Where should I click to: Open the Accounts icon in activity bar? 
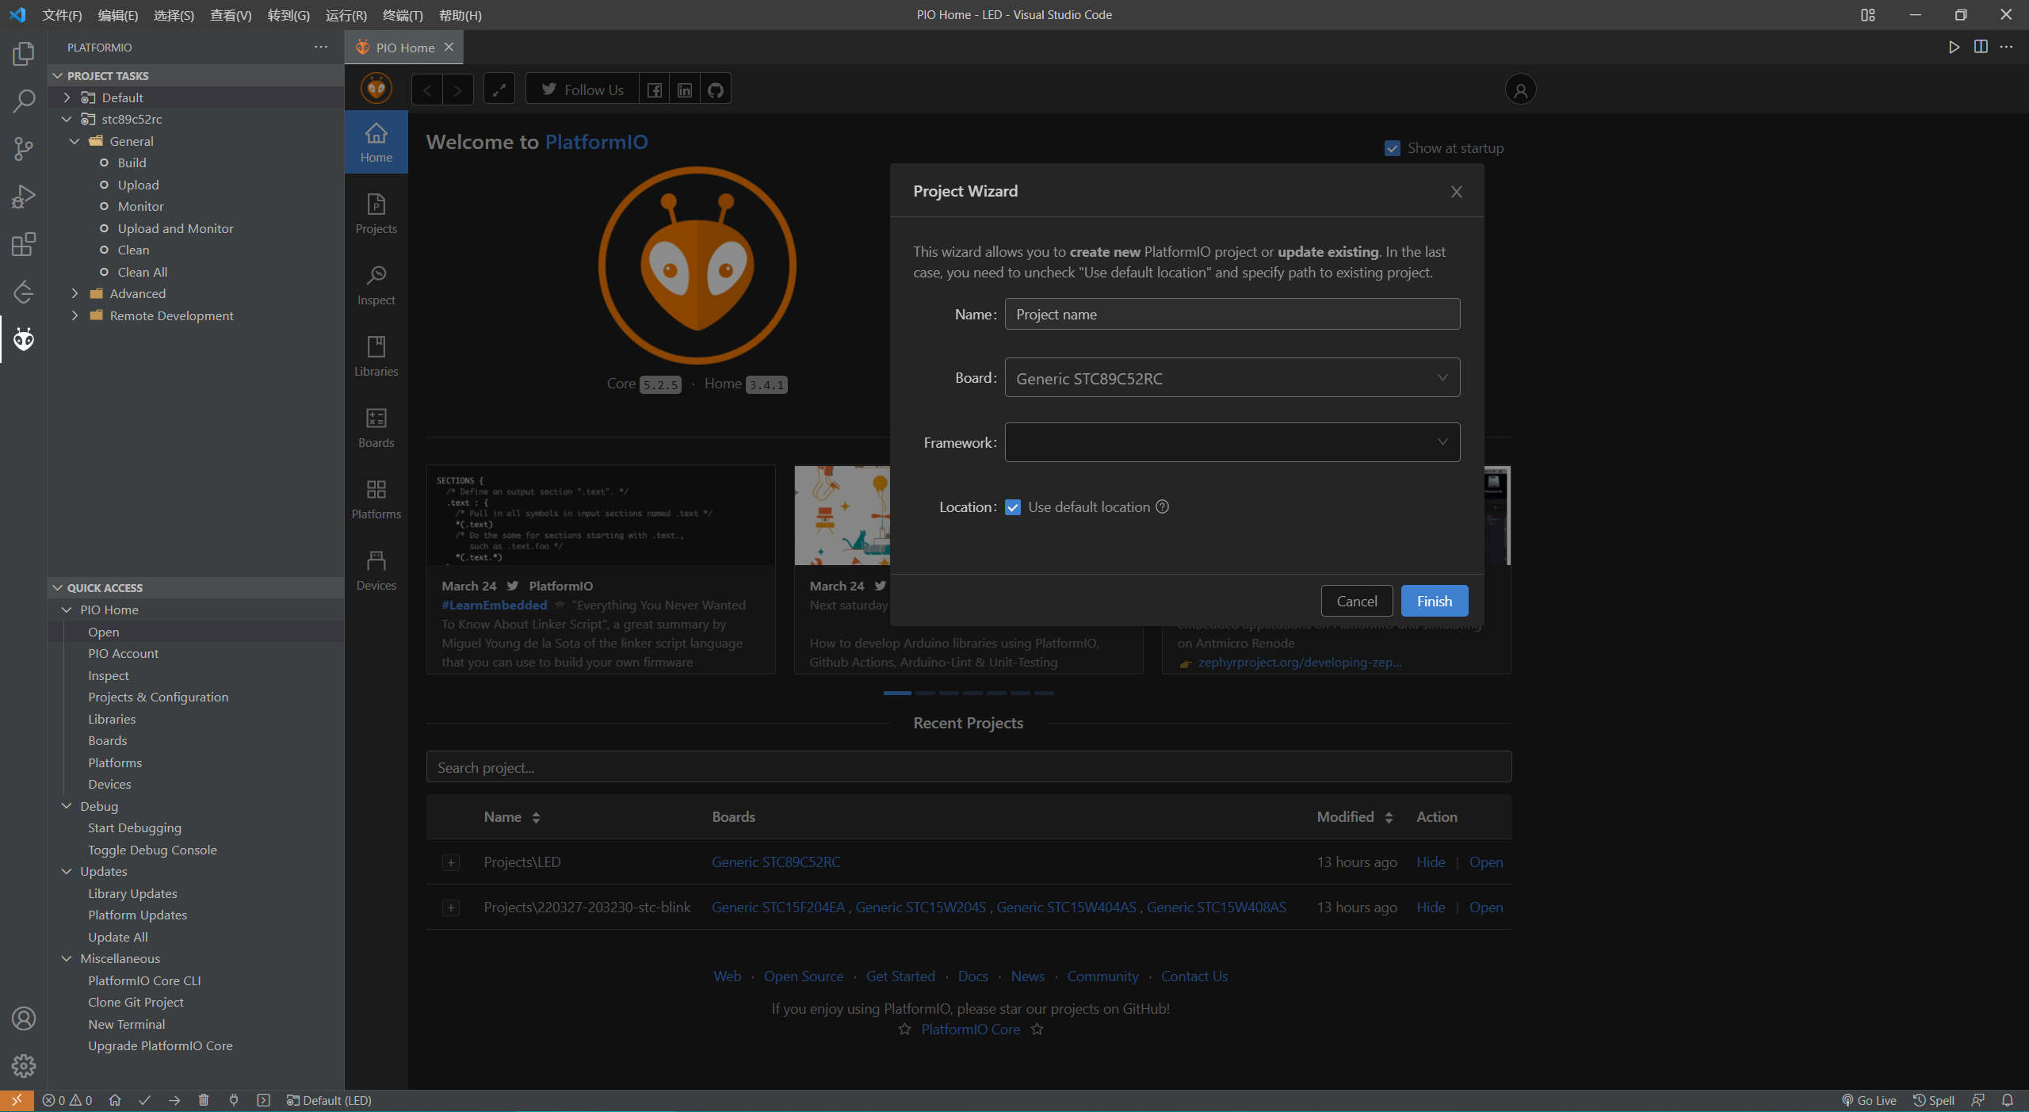click(24, 1018)
